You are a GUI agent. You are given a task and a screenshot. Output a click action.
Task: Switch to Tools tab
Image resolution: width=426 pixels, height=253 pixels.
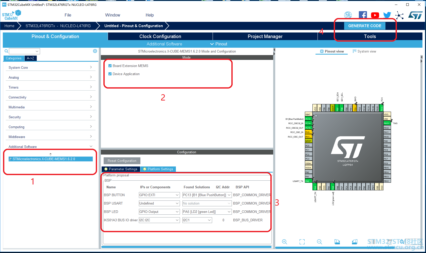click(x=370, y=36)
